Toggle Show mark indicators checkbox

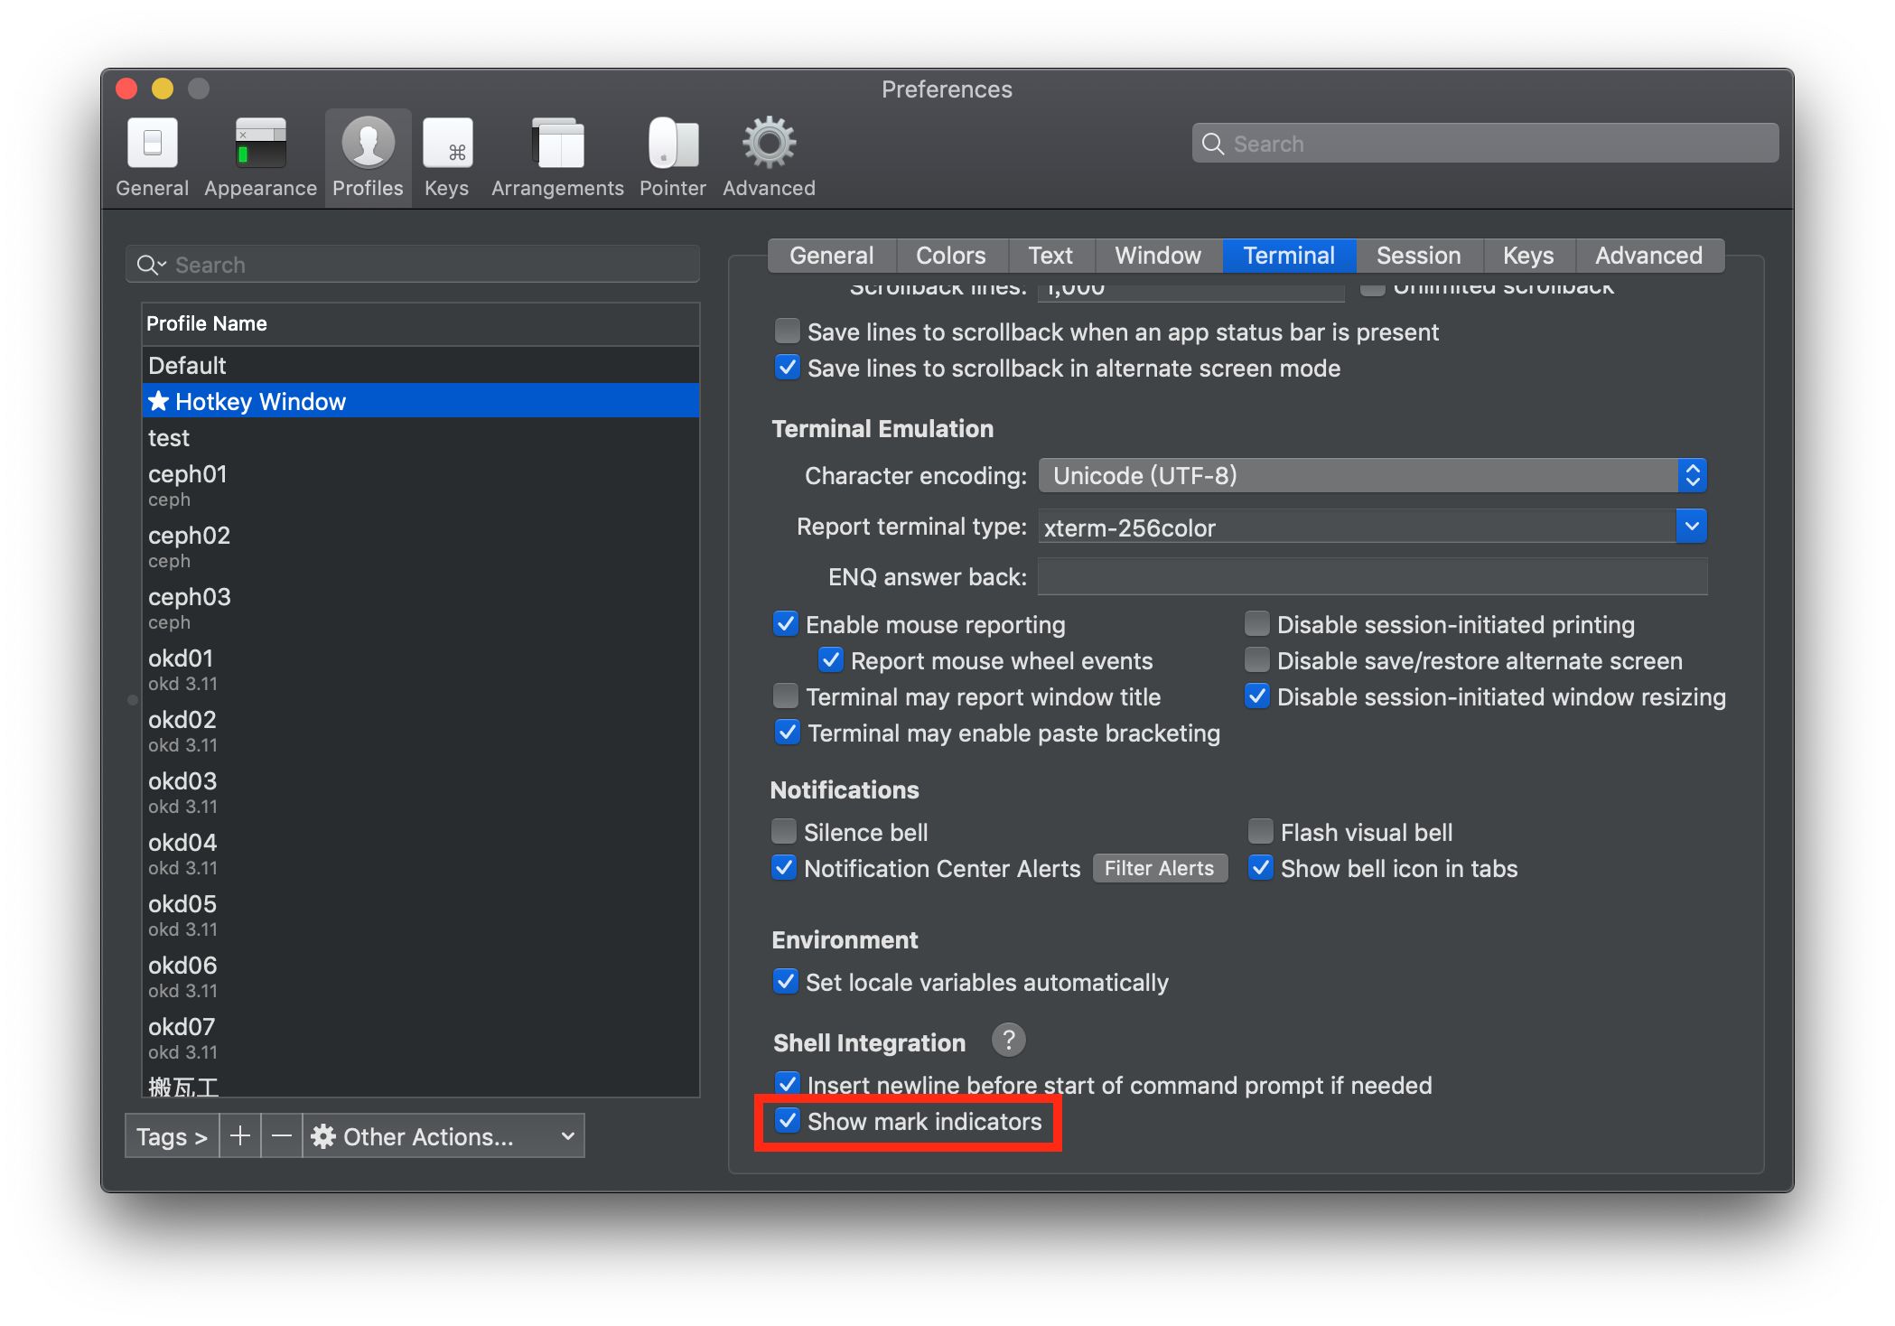coord(788,1121)
